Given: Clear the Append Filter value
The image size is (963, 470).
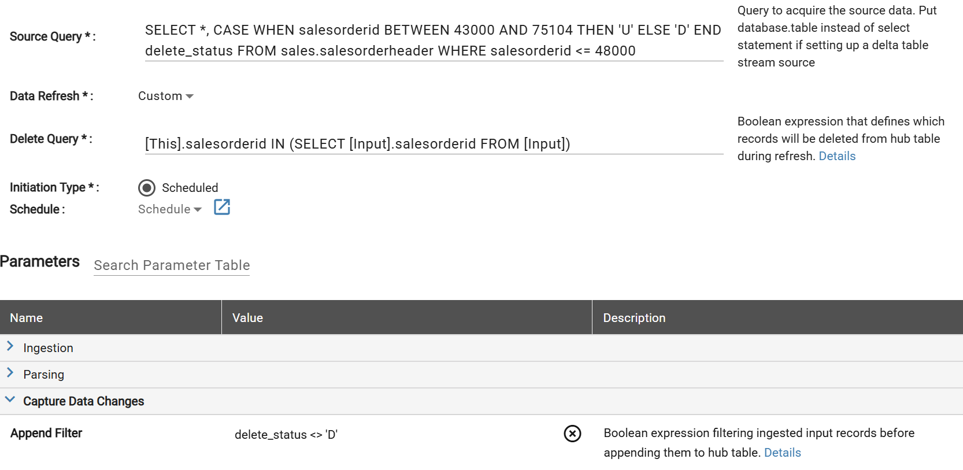Looking at the screenshot, I should 572,434.
